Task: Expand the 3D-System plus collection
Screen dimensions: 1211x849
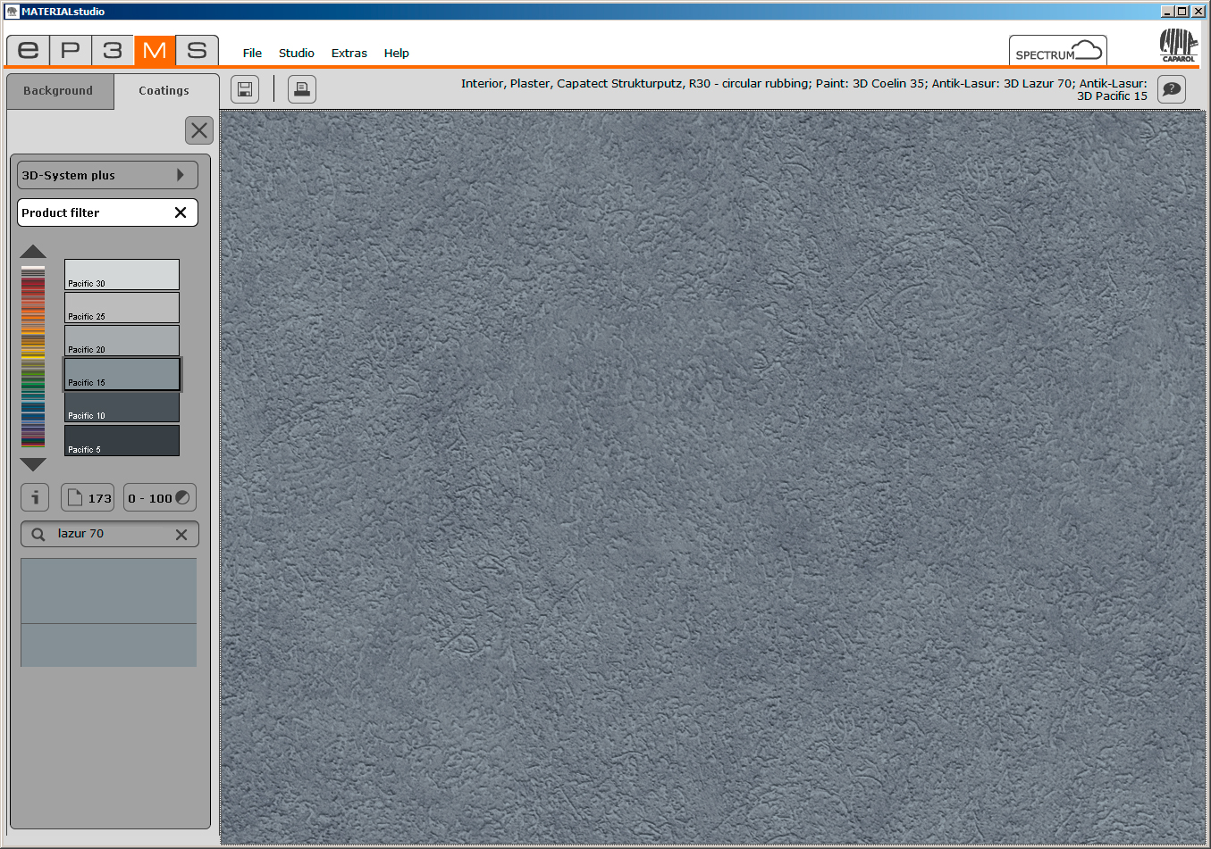Action: 107,175
